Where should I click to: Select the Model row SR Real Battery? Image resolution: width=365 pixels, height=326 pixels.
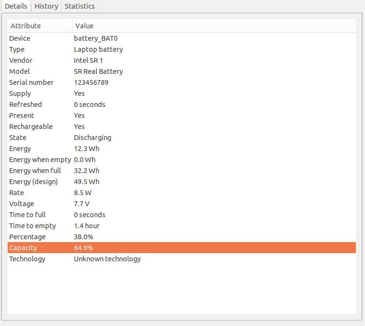(182, 71)
